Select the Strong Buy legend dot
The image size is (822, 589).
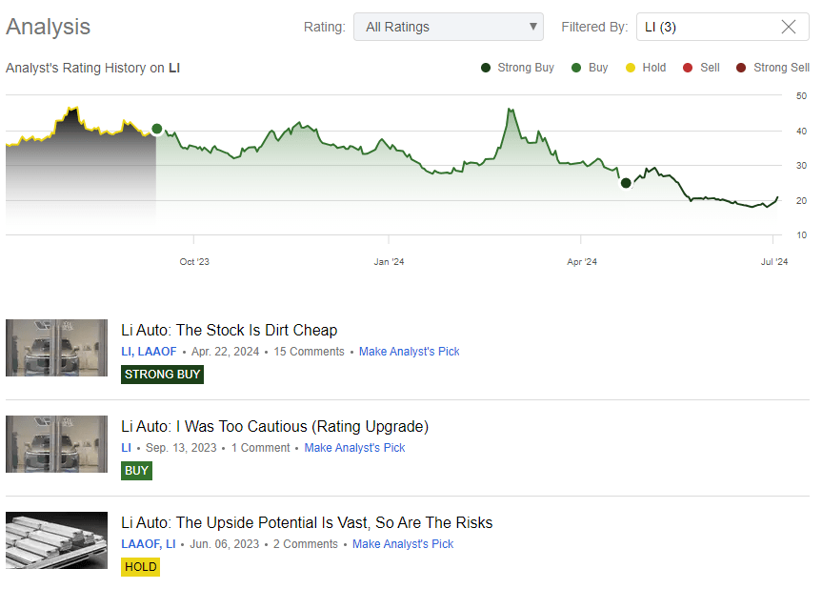485,68
